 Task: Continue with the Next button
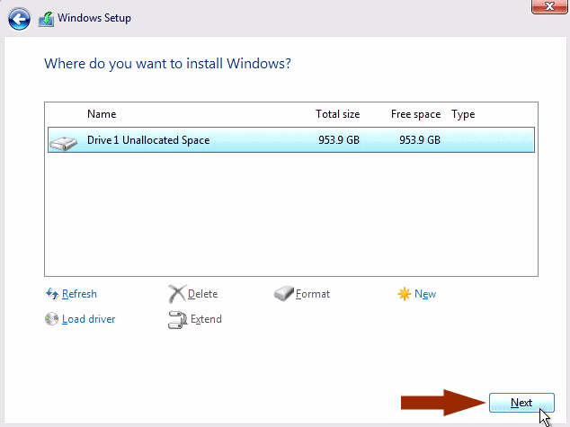pos(521,403)
